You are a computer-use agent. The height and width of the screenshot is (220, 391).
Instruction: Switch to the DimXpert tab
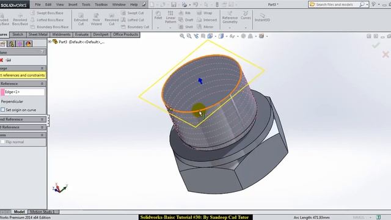[x=101, y=34]
